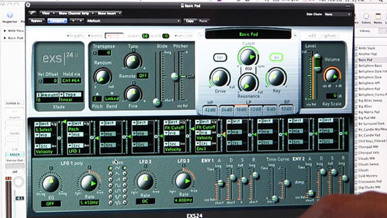Click the square waveform icon in Wave list
This screenshot has height=218, width=387.
point(118,185)
